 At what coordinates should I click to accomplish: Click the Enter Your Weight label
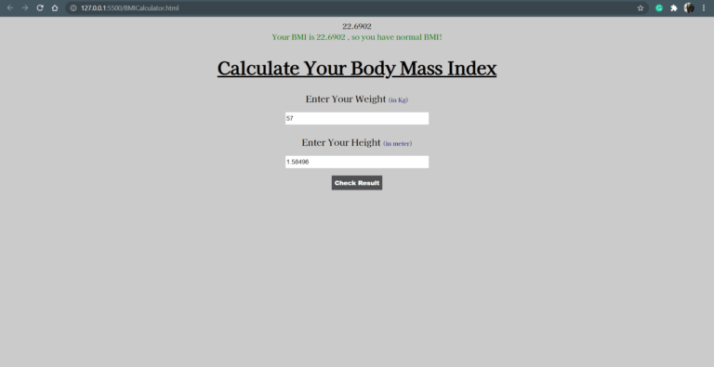click(x=346, y=99)
